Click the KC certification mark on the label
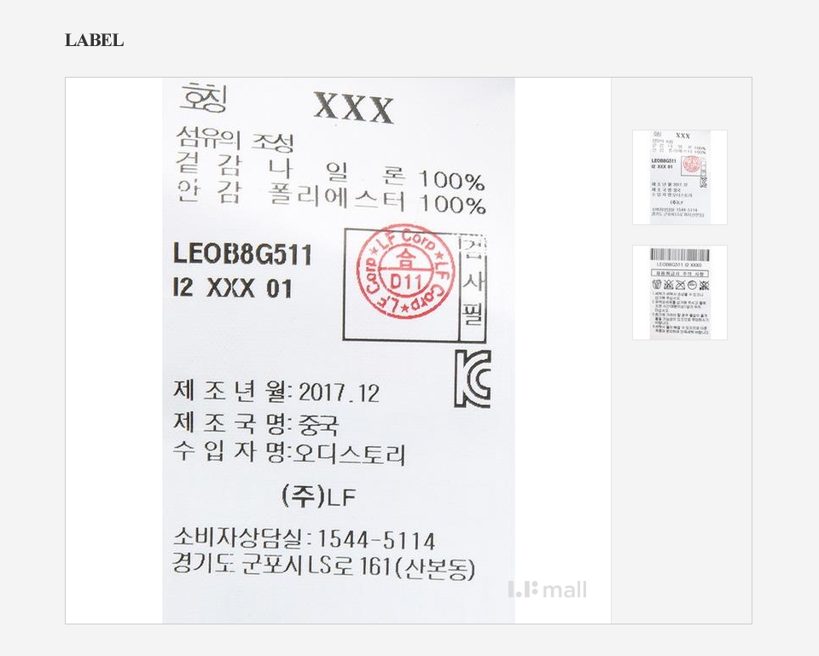Screen dimensions: 819x656 473,379
